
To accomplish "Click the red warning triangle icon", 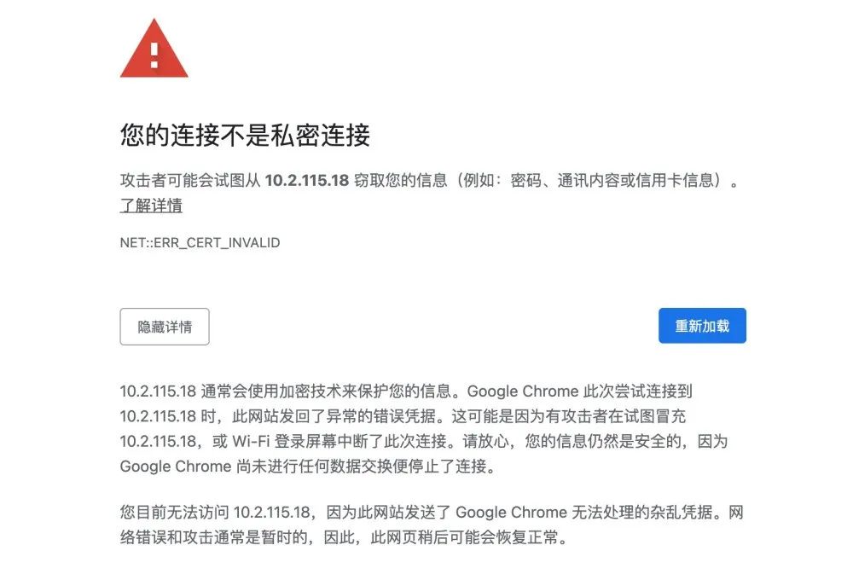I will (154, 49).
